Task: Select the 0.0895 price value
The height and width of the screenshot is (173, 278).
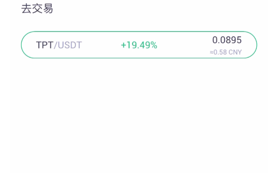Action: 227,40
